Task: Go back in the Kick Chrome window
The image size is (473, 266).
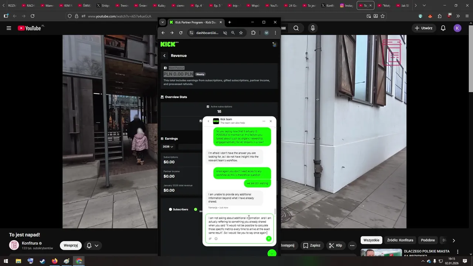Action: pos(163,33)
